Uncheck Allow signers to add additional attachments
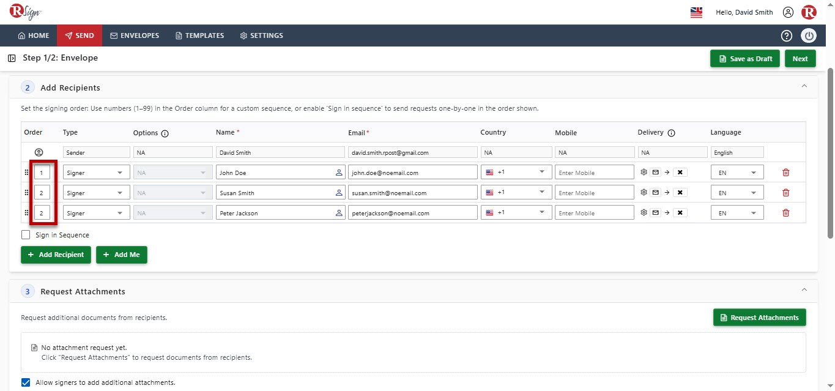Screen dimensions: 835x391 coord(26,382)
